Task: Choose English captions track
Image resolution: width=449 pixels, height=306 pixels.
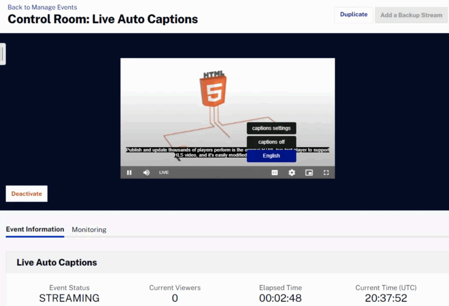Action: (x=271, y=156)
